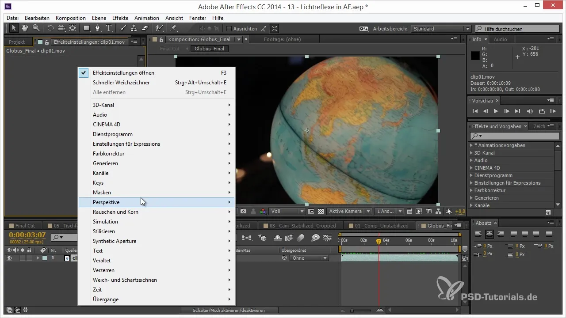Click the Final Cut breadcrumb in viewer
This screenshot has width=566, height=318.
170,49
